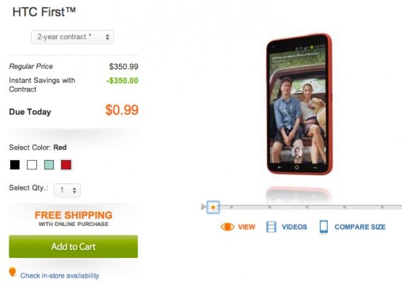Choose the pale blue color swatch
The width and height of the screenshot is (408, 282).
tap(49, 165)
